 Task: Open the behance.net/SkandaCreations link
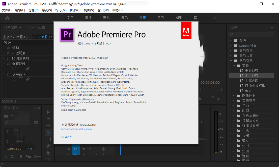pos(76,129)
